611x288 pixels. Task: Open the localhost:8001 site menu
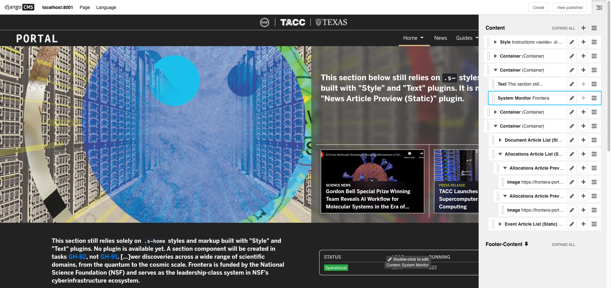[x=58, y=7]
